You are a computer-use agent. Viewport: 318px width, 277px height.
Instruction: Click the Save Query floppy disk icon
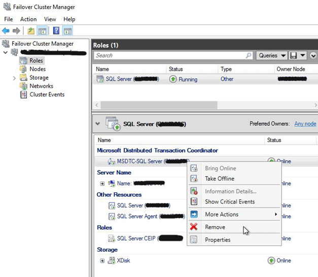click(x=293, y=55)
